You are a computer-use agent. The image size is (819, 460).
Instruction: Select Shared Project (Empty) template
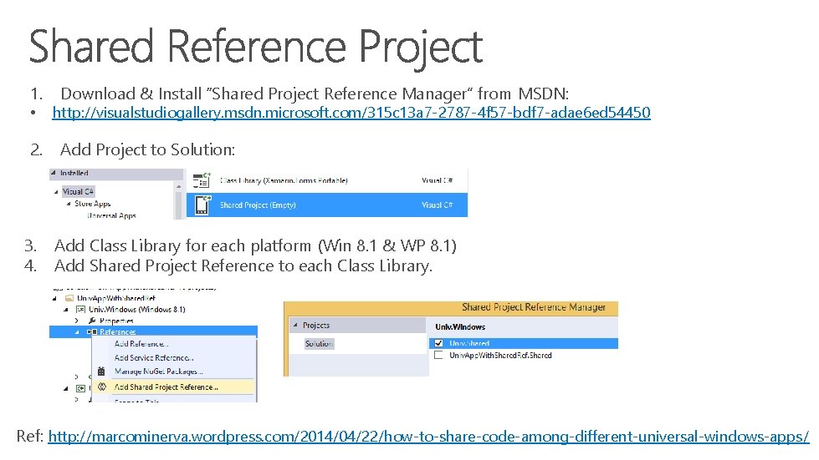[x=327, y=205]
